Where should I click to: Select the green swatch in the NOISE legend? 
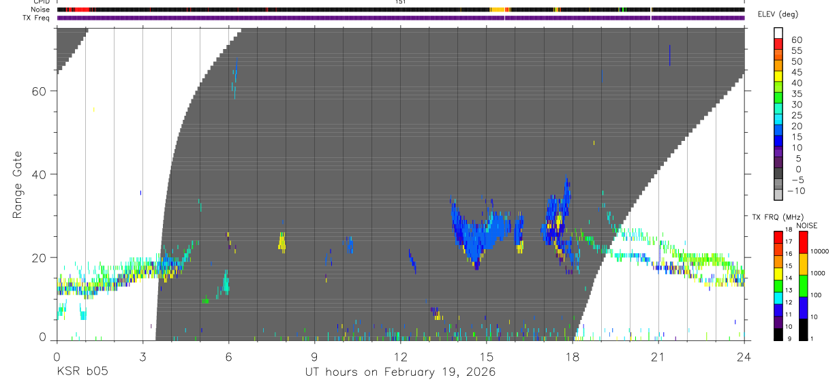click(802, 286)
